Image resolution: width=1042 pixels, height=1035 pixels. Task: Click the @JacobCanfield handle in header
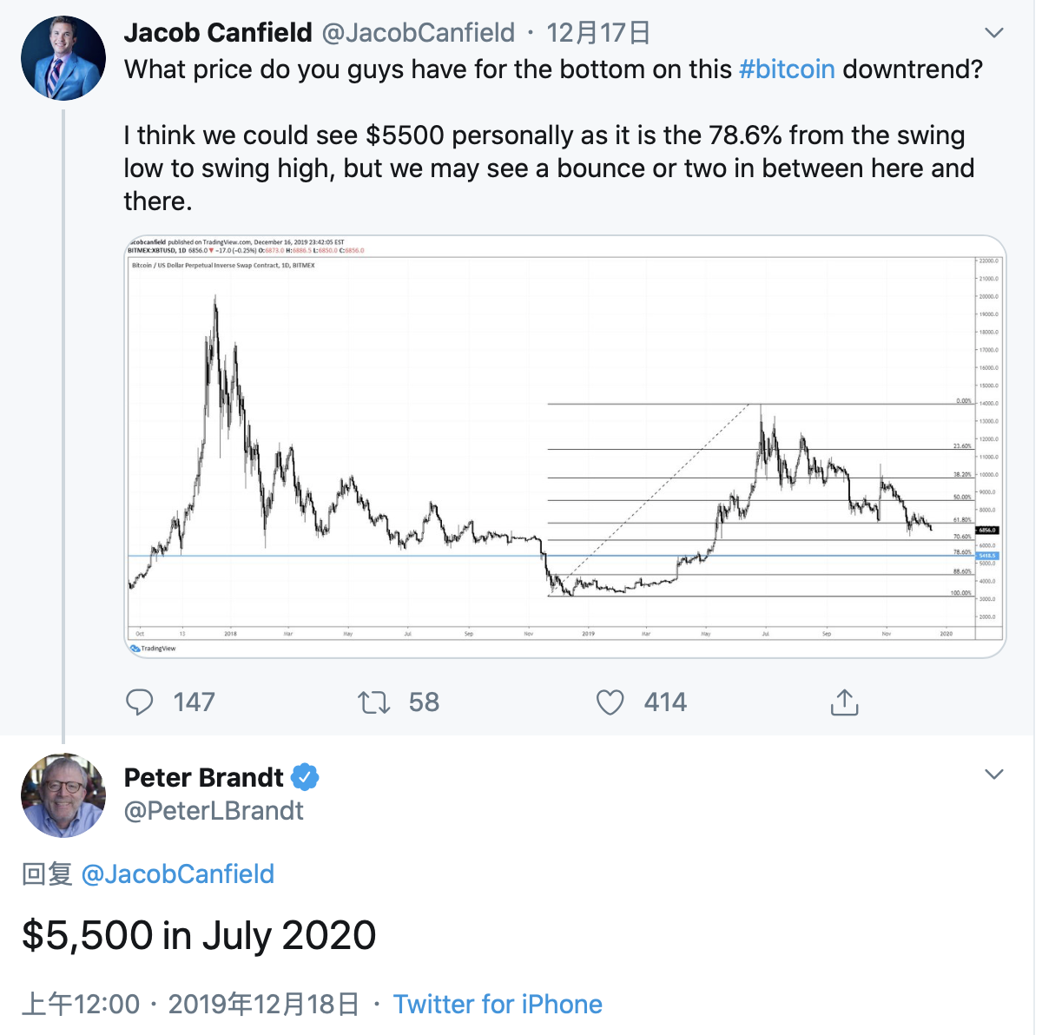pos(419,33)
